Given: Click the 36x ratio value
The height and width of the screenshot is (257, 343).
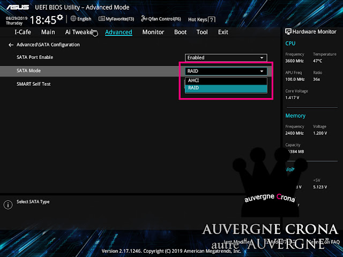Looking at the screenshot, I should pyautogui.click(x=316, y=79).
